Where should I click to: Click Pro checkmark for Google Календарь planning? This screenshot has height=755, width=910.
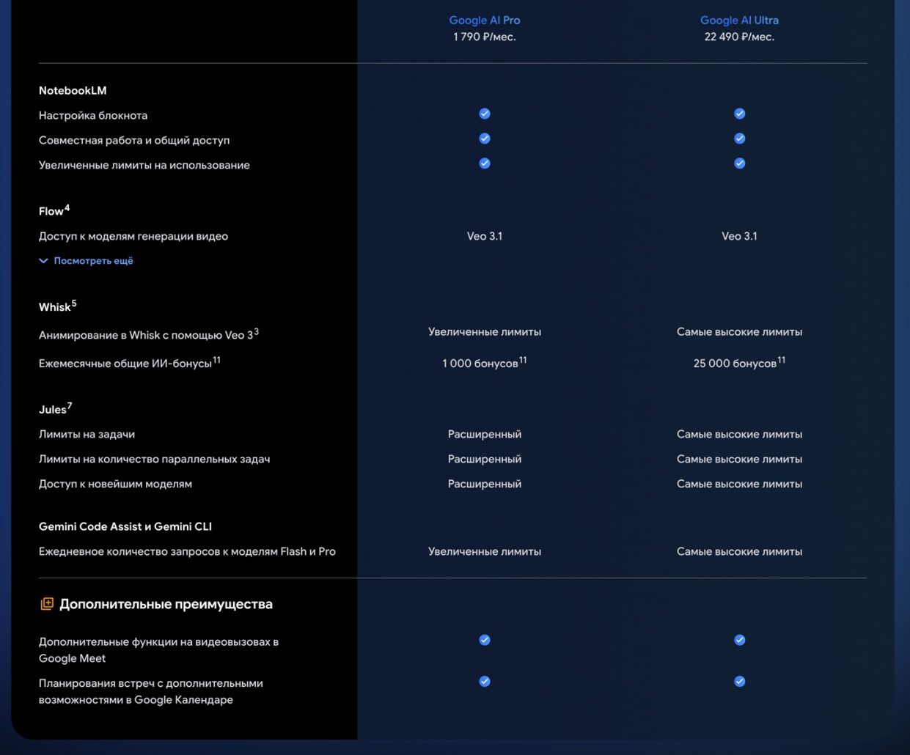click(x=485, y=681)
